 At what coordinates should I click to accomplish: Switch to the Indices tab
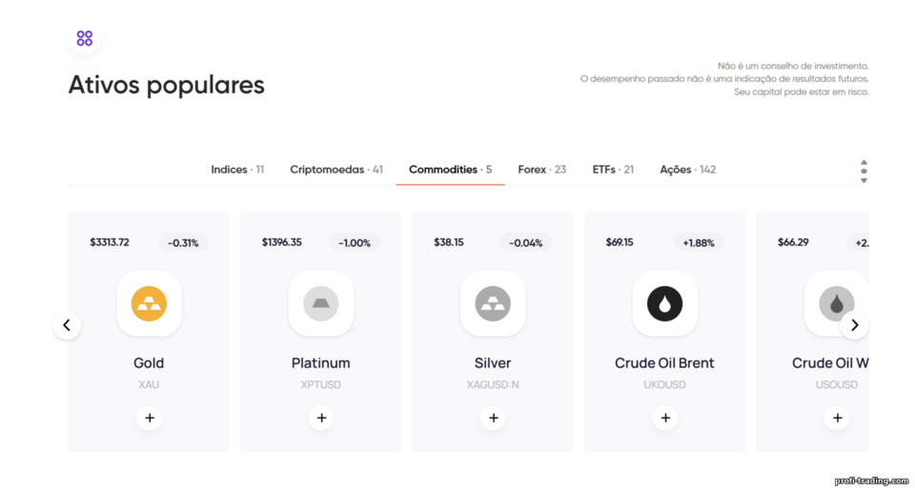tap(237, 170)
